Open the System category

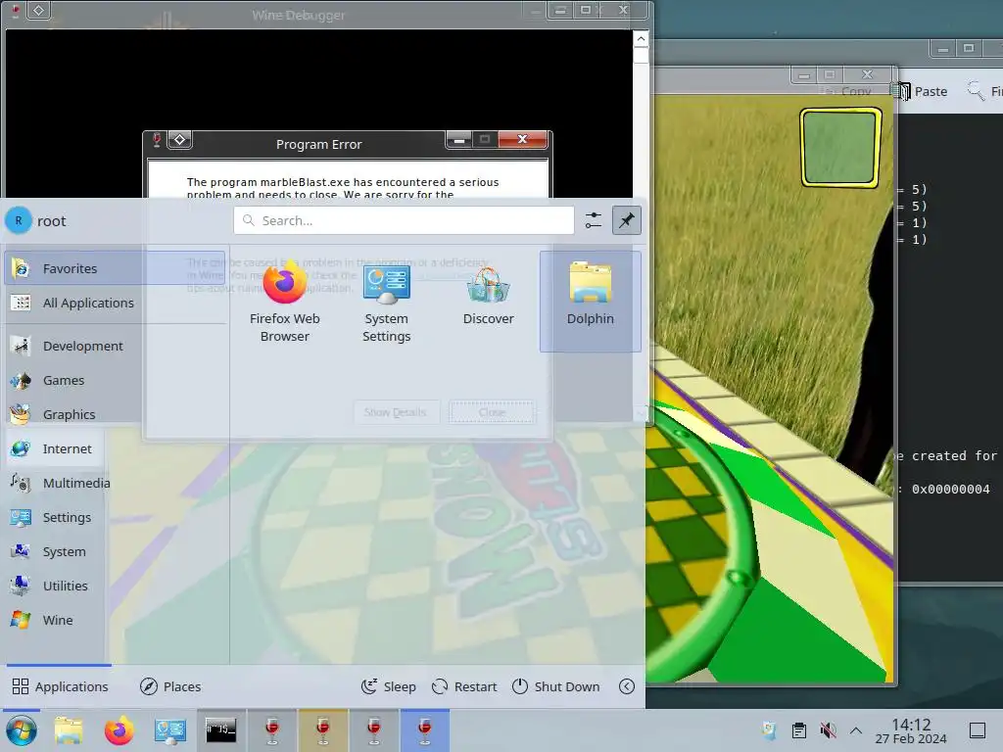pos(115,552)
